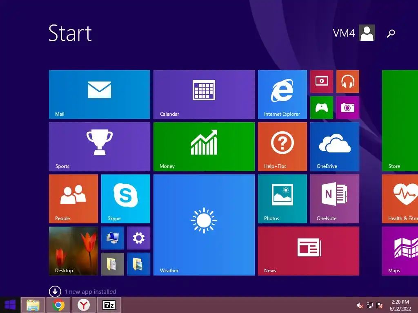
Task: Open 7-Zip from the taskbar
Action: point(109,305)
